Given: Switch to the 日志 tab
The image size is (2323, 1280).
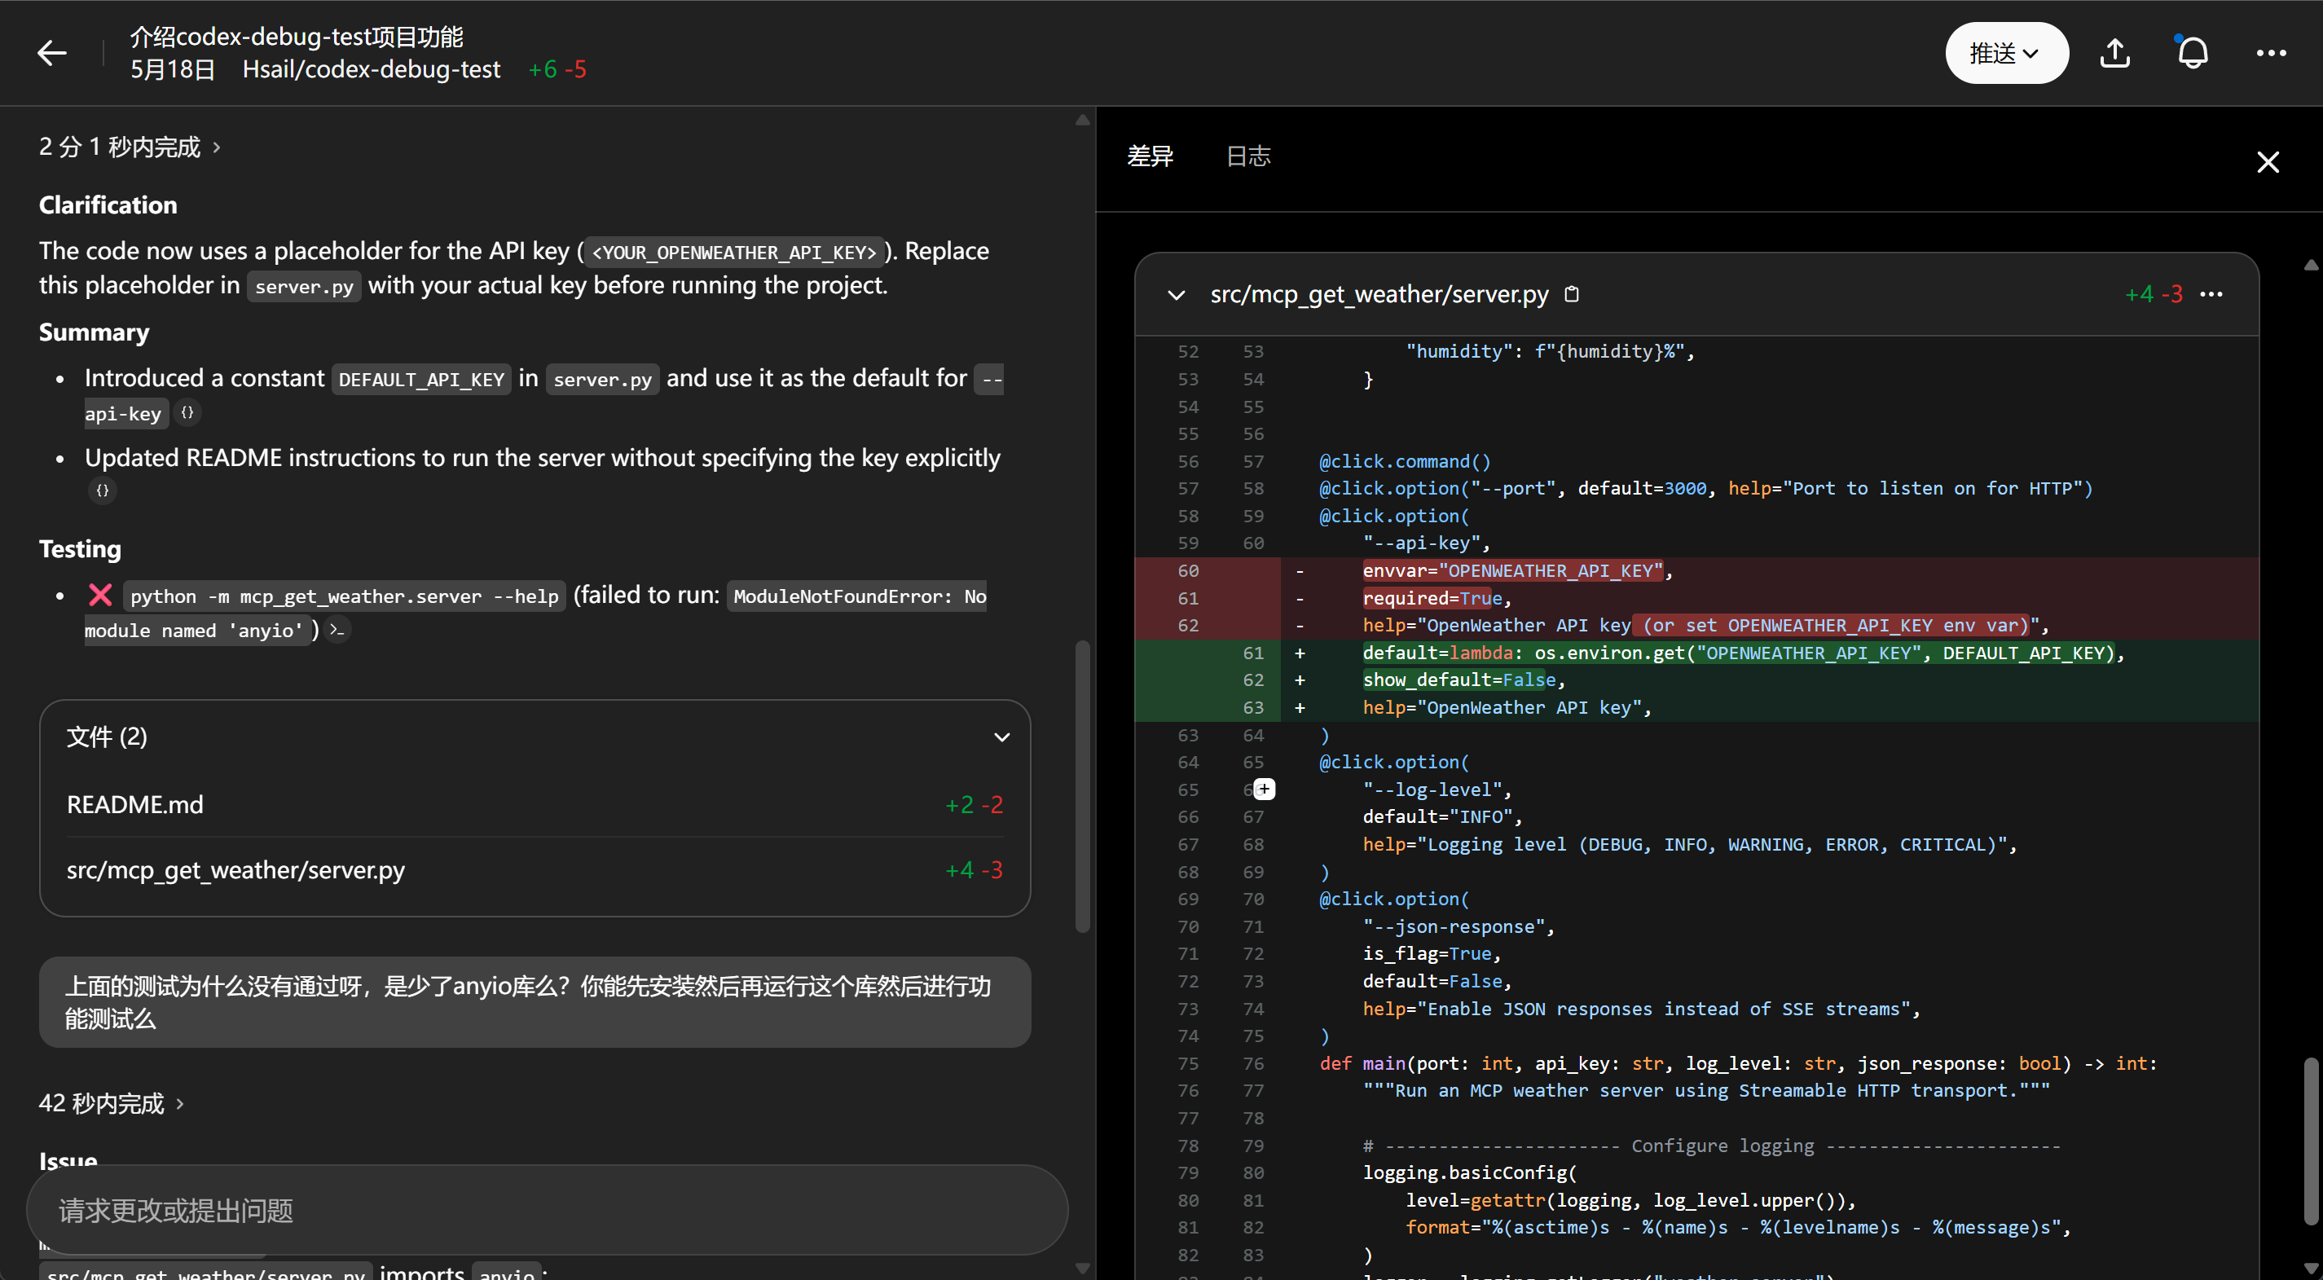Looking at the screenshot, I should pyautogui.click(x=1248, y=156).
